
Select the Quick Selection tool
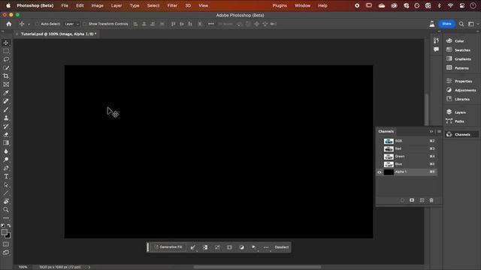pyautogui.click(x=6, y=67)
